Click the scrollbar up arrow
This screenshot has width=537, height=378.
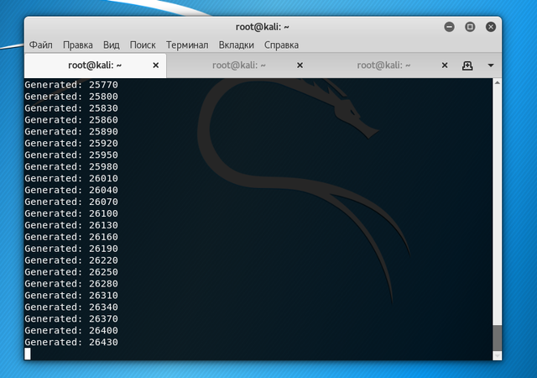point(498,82)
